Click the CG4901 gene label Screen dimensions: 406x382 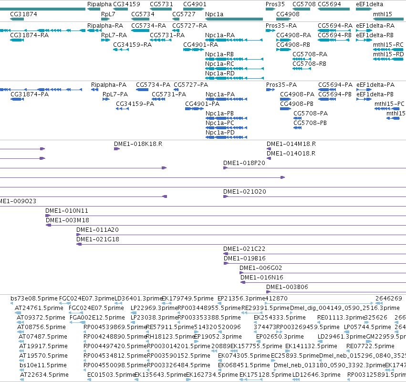(x=195, y=4)
